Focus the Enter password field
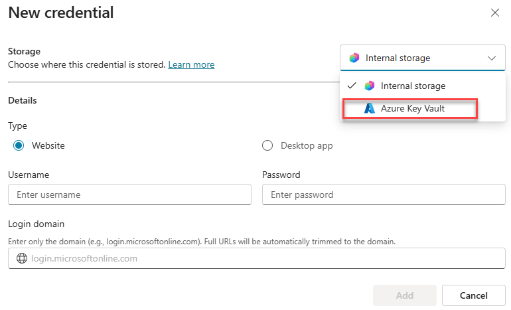 384,194
